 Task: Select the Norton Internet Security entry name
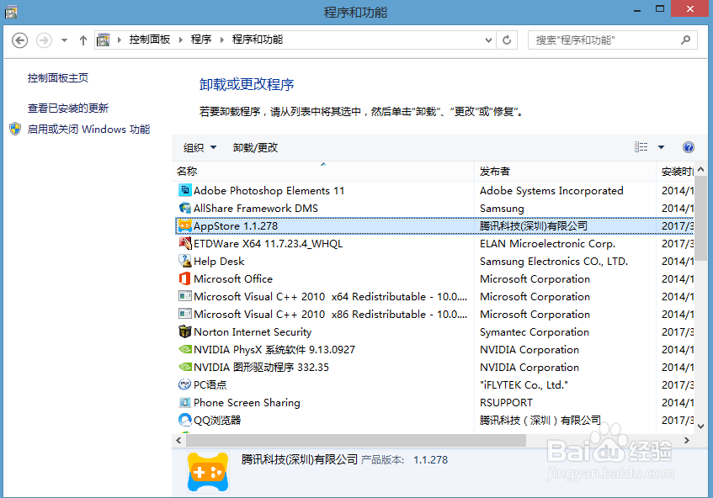click(x=253, y=332)
